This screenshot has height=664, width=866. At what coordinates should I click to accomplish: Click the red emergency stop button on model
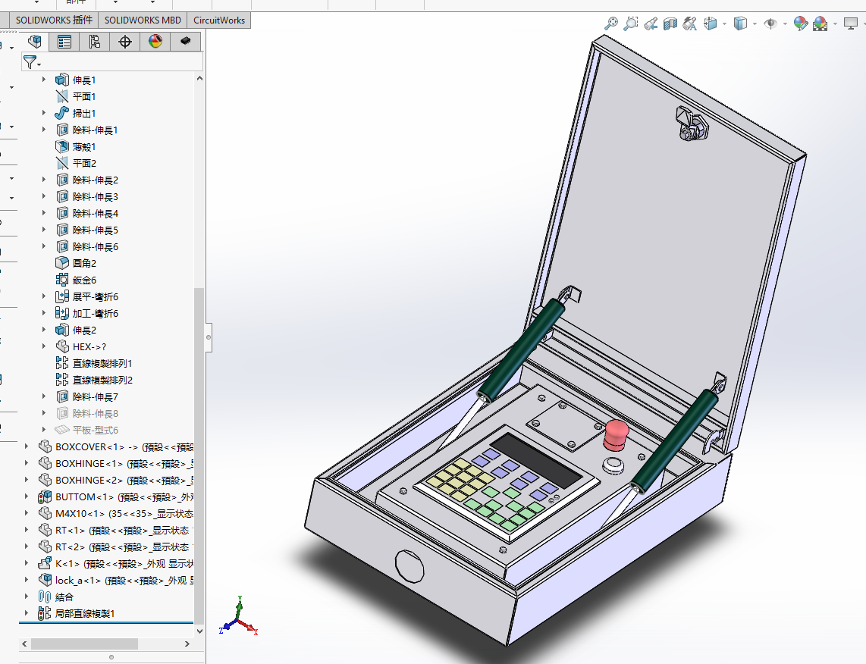[616, 434]
